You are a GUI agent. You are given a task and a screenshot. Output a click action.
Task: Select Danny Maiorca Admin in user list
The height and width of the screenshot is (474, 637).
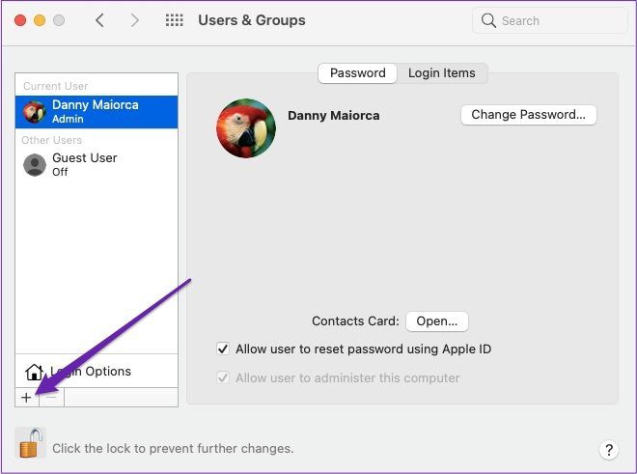(97, 112)
